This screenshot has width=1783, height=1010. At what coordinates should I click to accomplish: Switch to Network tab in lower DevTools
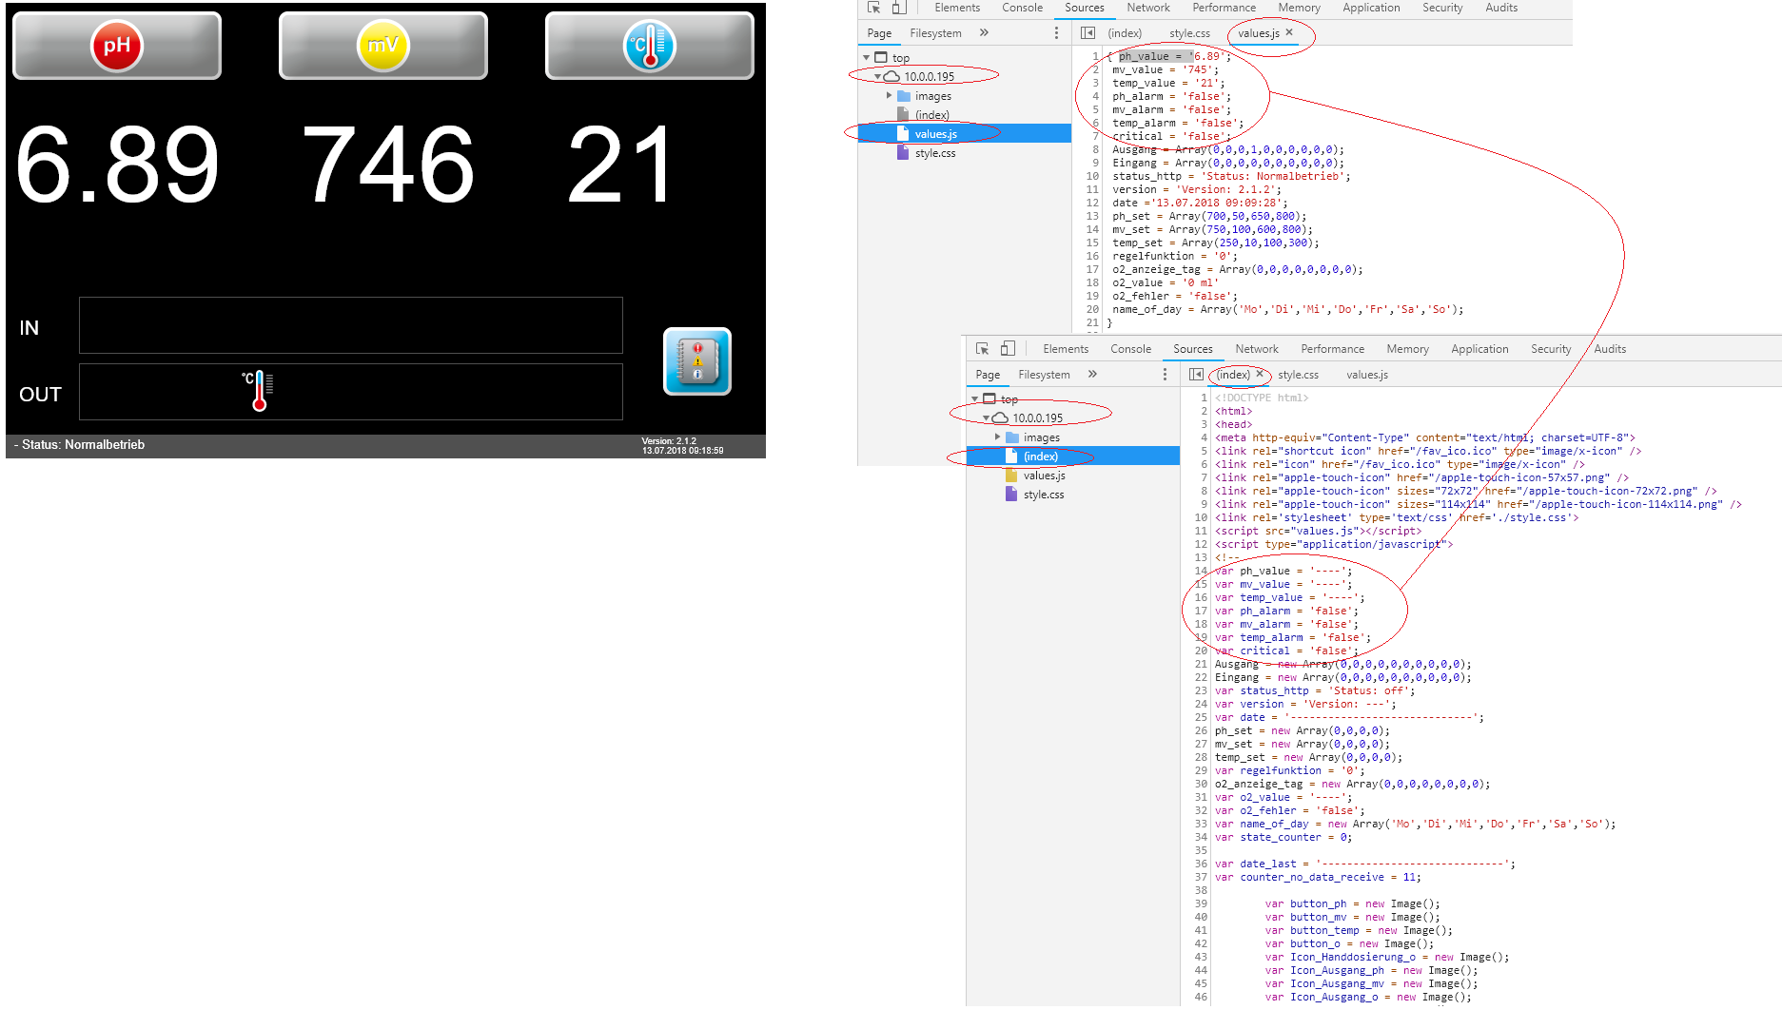pyautogui.click(x=1257, y=349)
